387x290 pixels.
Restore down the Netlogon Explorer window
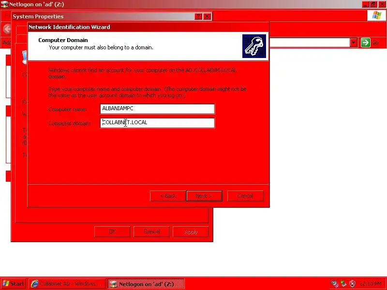[x=373, y=4]
